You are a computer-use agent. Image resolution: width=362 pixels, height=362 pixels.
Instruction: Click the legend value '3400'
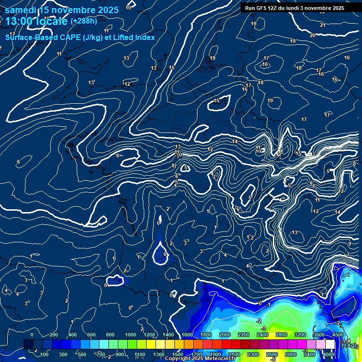310,354
